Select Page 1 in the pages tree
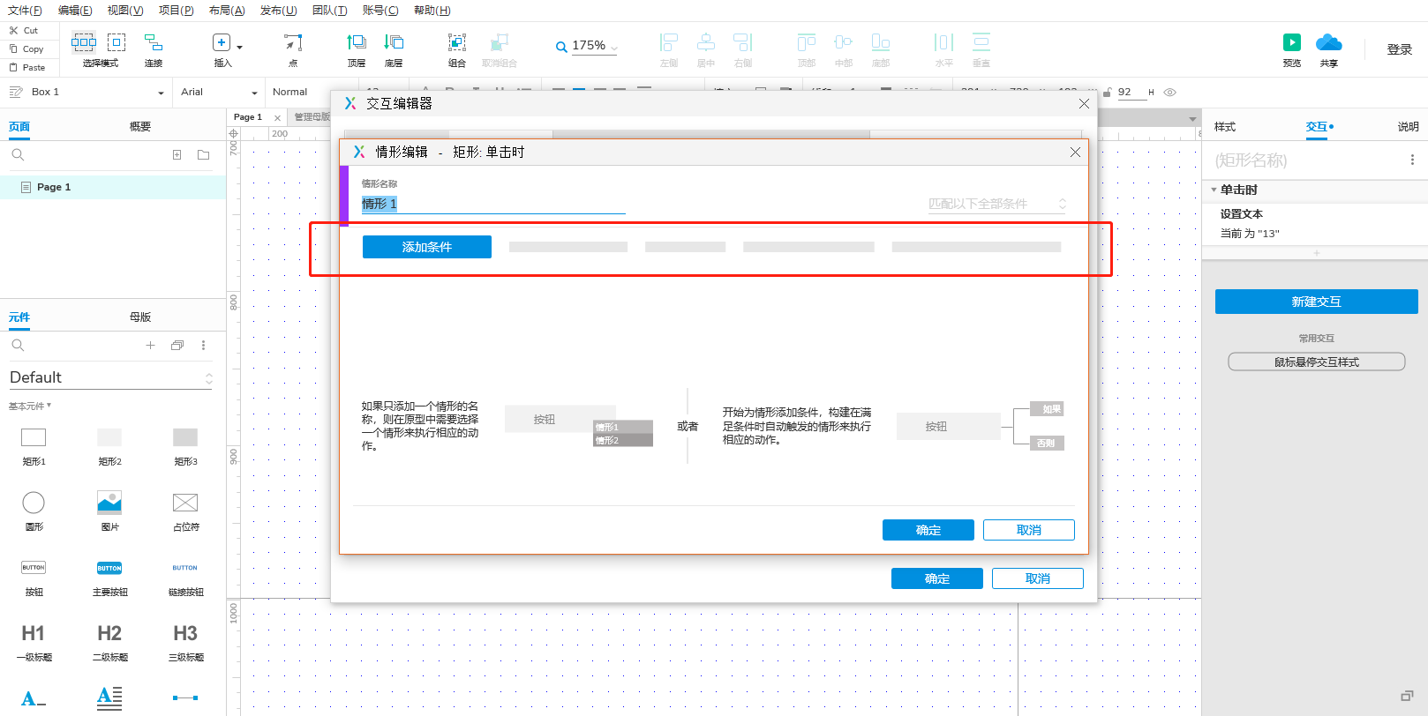 [113, 187]
